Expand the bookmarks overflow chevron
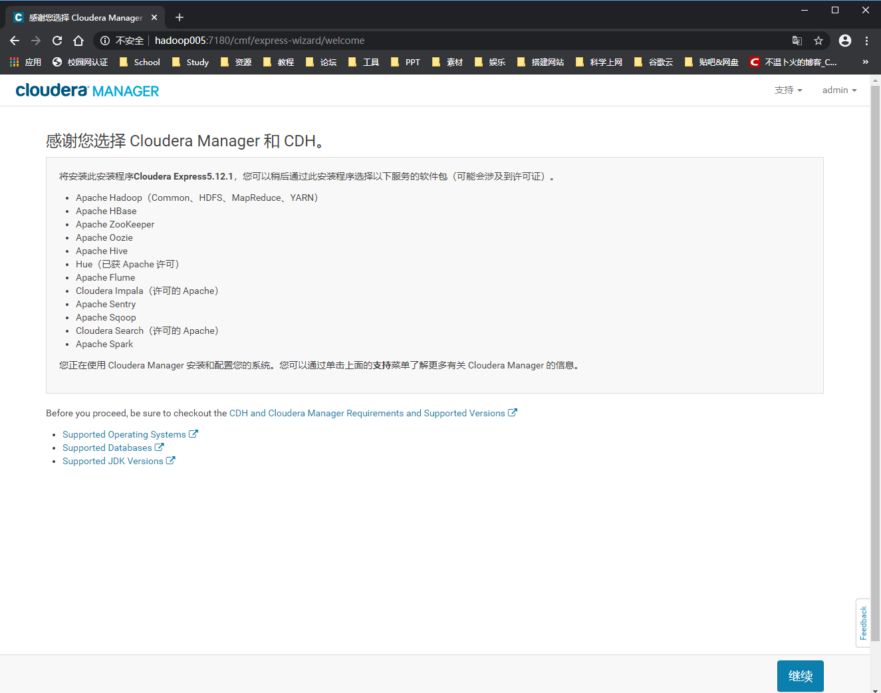Viewport: 881px width, 693px height. point(865,62)
